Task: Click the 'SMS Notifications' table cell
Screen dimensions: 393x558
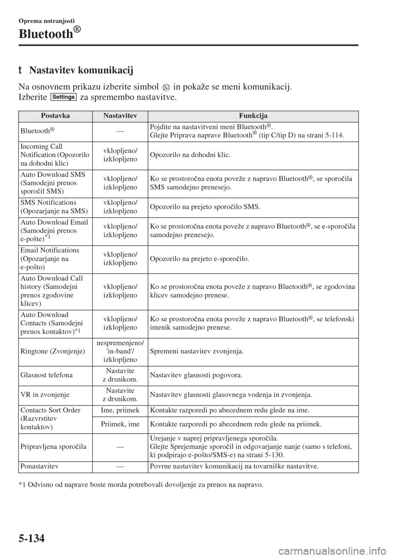Action: click(x=55, y=207)
